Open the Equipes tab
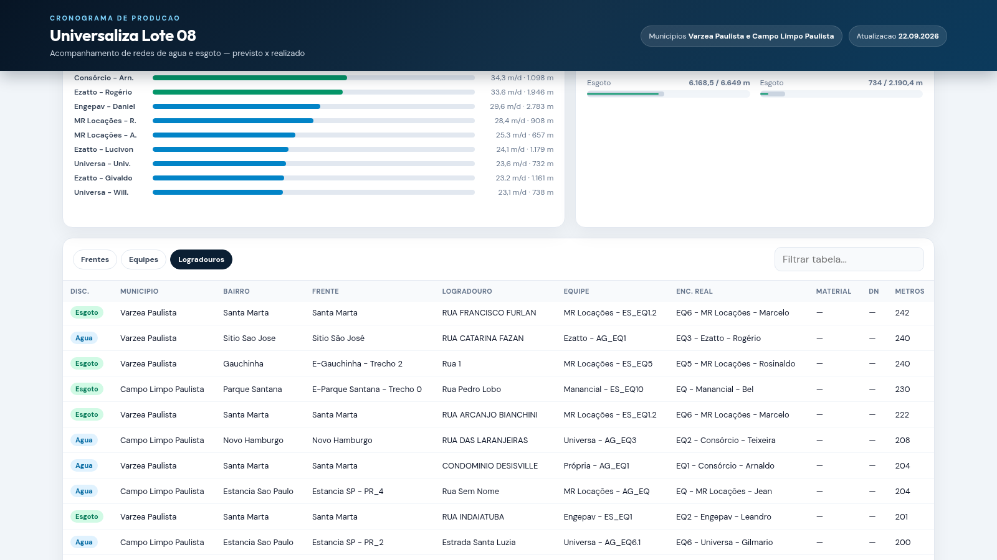 (x=143, y=259)
